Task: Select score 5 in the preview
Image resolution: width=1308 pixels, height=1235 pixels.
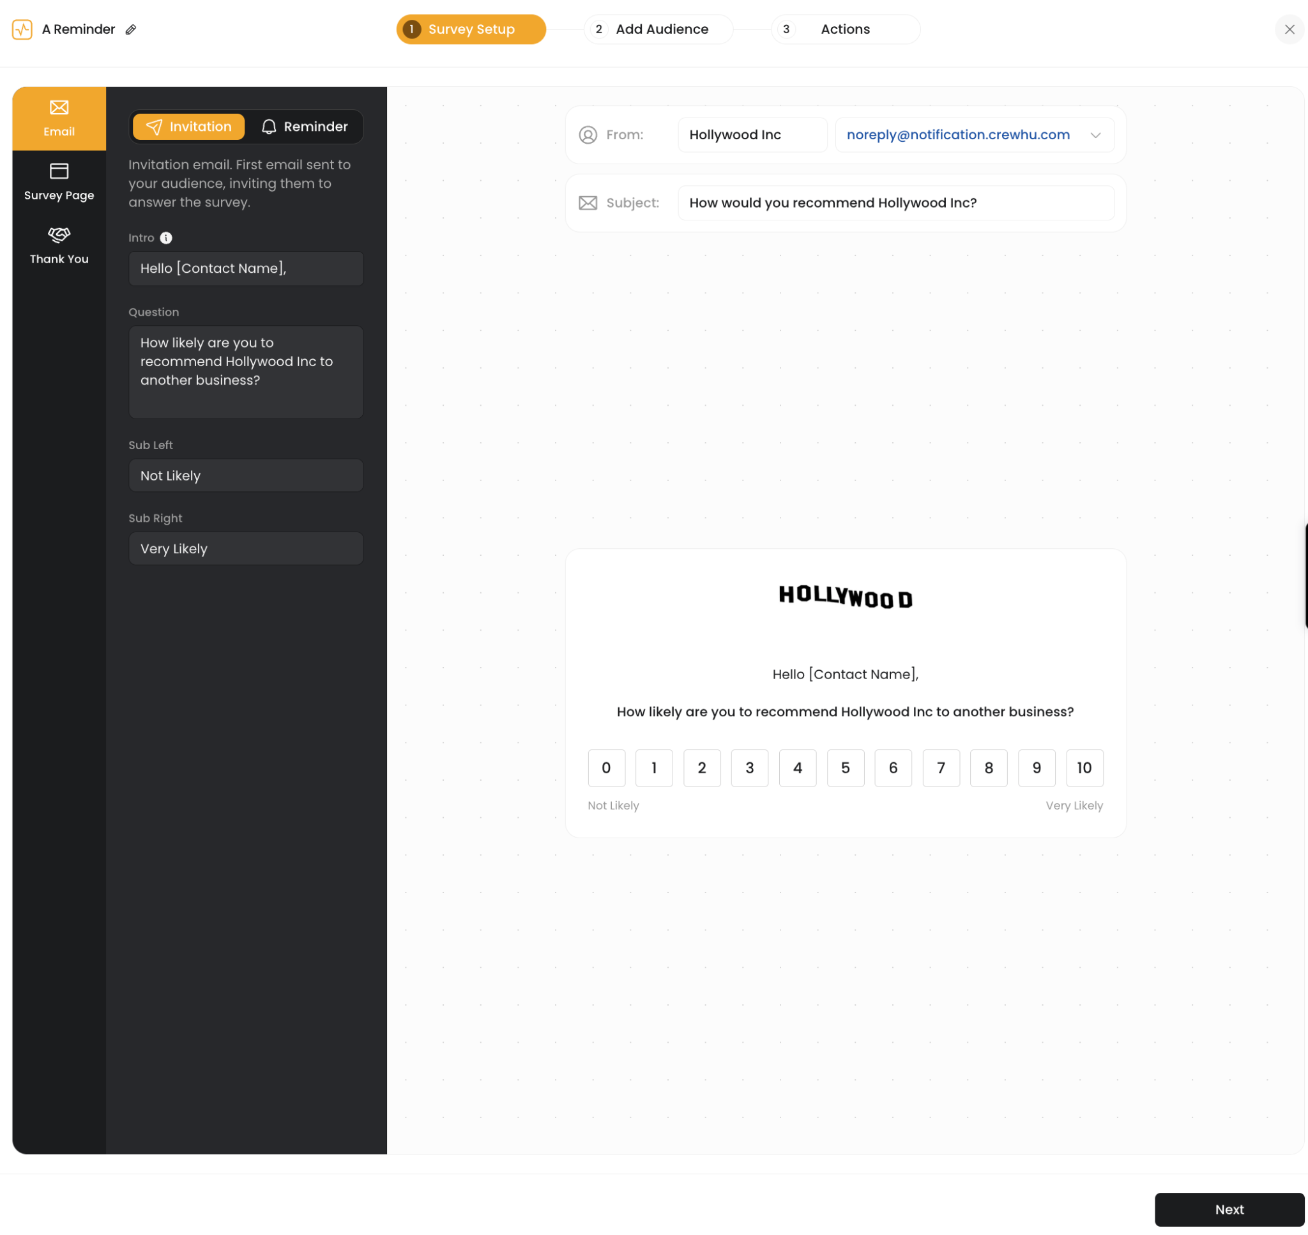Action: click(846, 768)
